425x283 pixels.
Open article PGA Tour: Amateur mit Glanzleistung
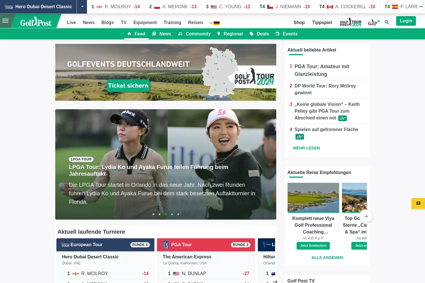pos(322,70)
